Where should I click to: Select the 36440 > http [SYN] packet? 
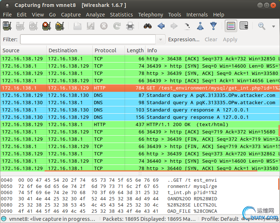140,161
